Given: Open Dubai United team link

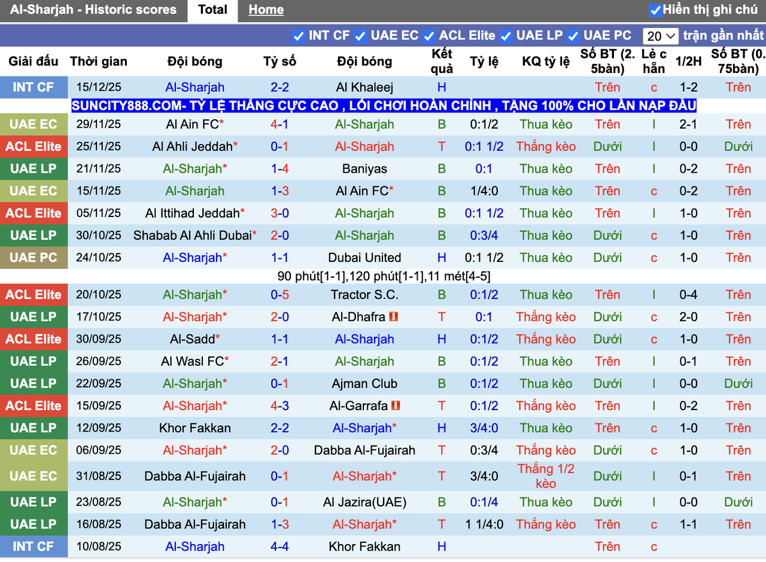Looking at the screenshot, I should pos(364,258).
